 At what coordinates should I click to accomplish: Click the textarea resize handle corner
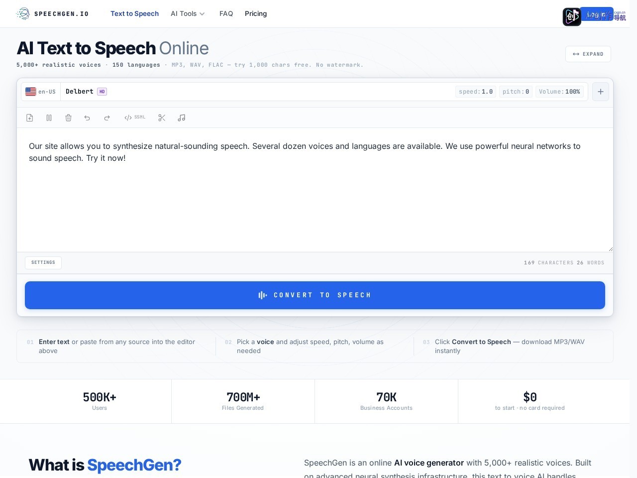click(610, 248)
